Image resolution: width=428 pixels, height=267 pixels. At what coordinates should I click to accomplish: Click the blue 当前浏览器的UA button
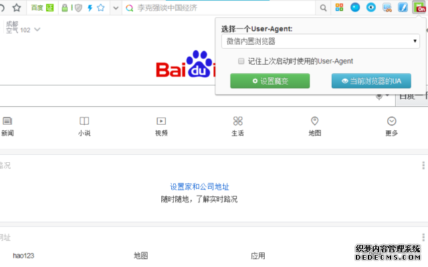371,81
